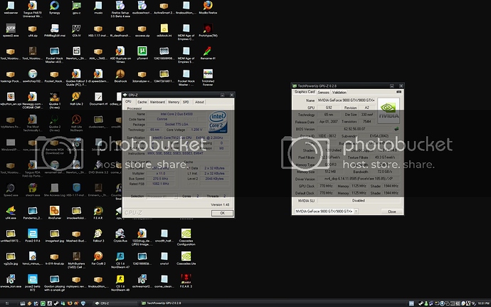This screenshot has height=307, width=491.
Task: Launch CS 1.6 NonSteam 48 shortcut
Action: point(120,282)
